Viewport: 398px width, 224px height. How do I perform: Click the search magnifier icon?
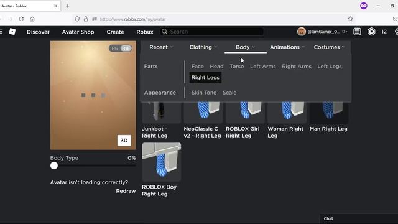click(165, 32)
